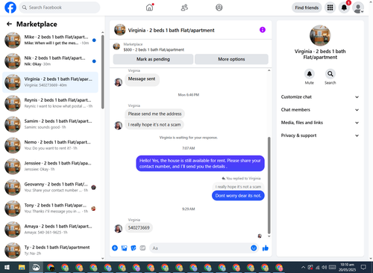This screenshot has height=273, width=373.
Task: Click the Home icon in top navigation
Action: click(x=149, y=7)
